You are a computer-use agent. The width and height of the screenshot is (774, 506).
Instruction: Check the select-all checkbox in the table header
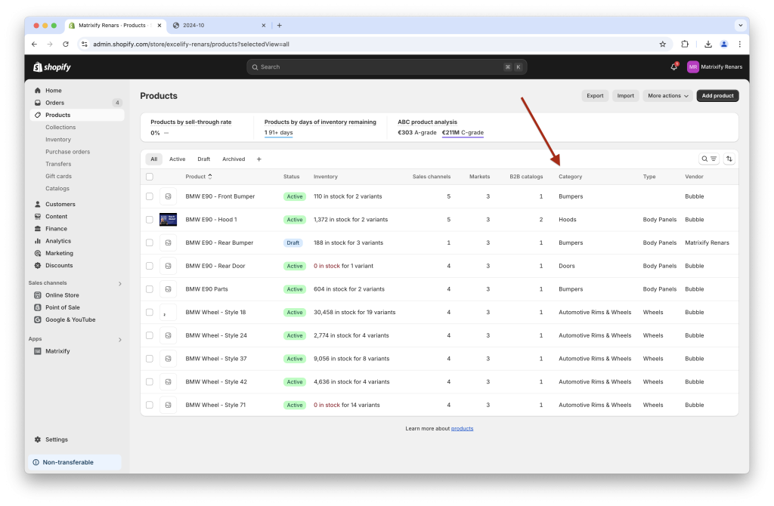(x=149, y=176)
